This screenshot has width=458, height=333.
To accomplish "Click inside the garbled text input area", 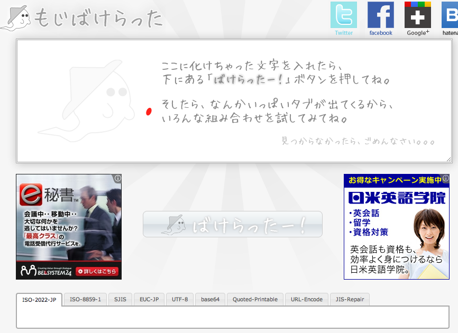I will (x=234, y=101).
